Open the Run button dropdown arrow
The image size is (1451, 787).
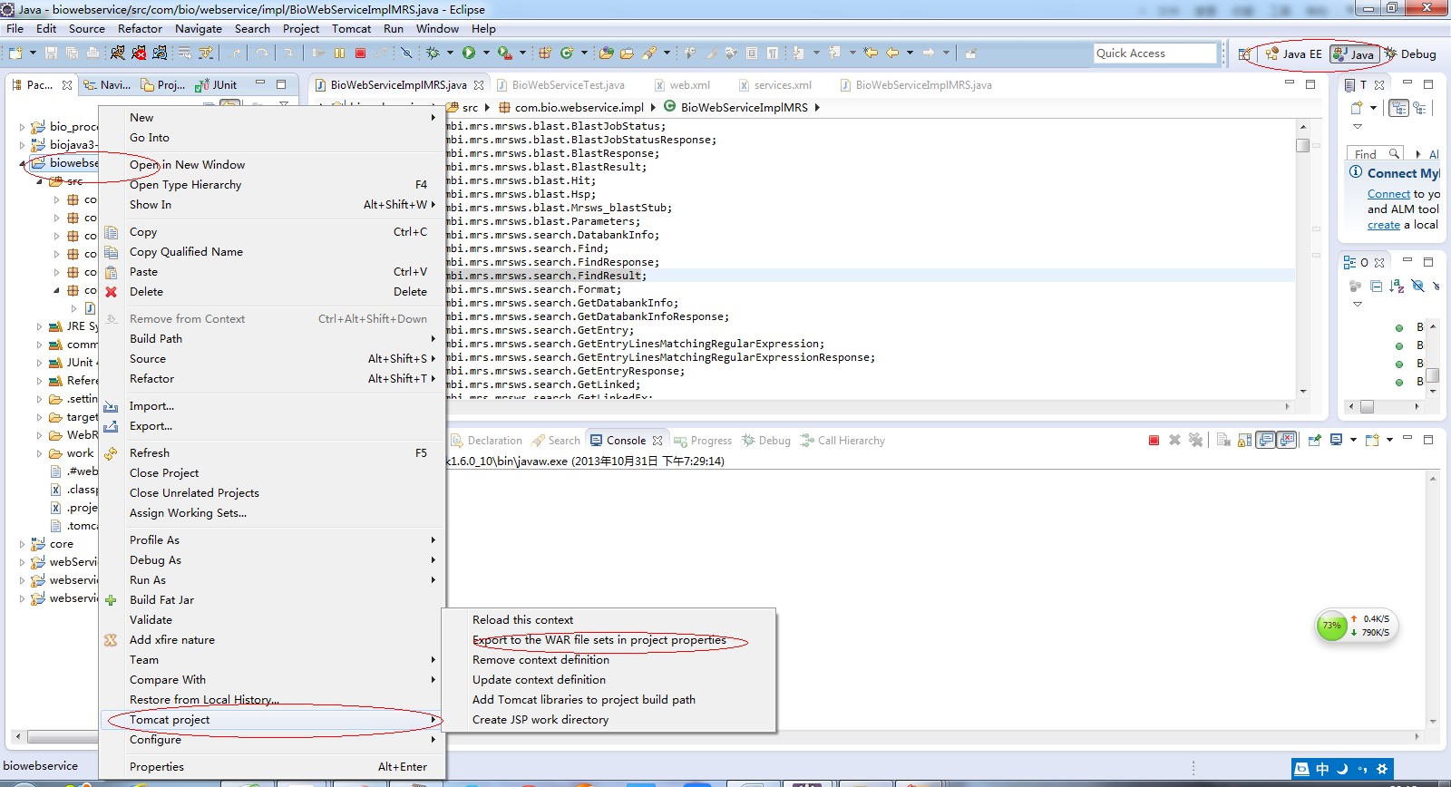(486, 53)
